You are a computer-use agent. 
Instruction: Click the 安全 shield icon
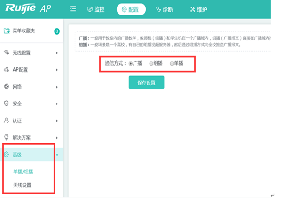coord(7,104)
